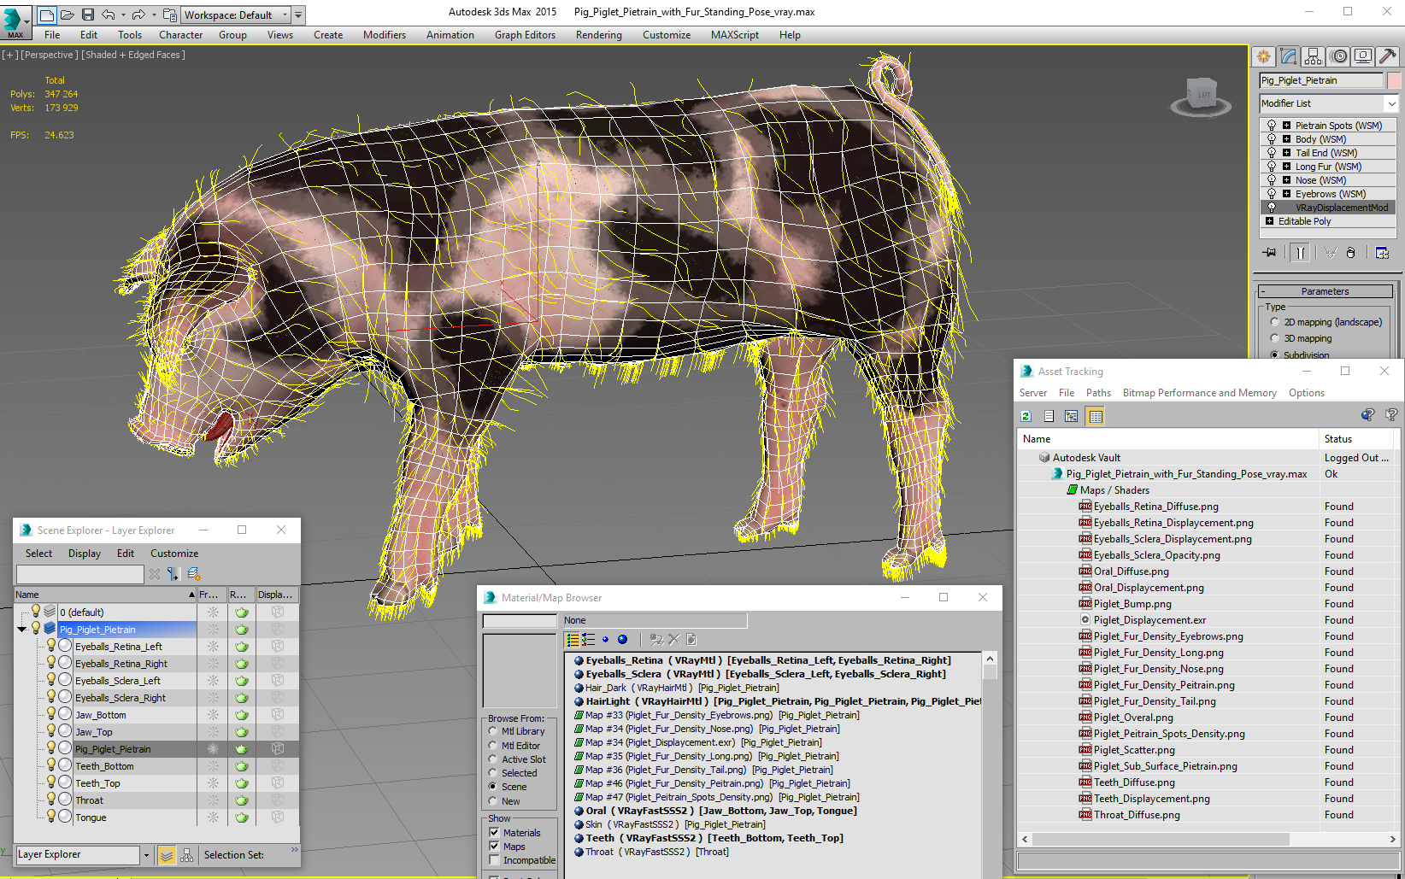Select 3D mapping radio option
Image resolution: width=1405 pixels, height=879 pixels.
[1274, 338]
